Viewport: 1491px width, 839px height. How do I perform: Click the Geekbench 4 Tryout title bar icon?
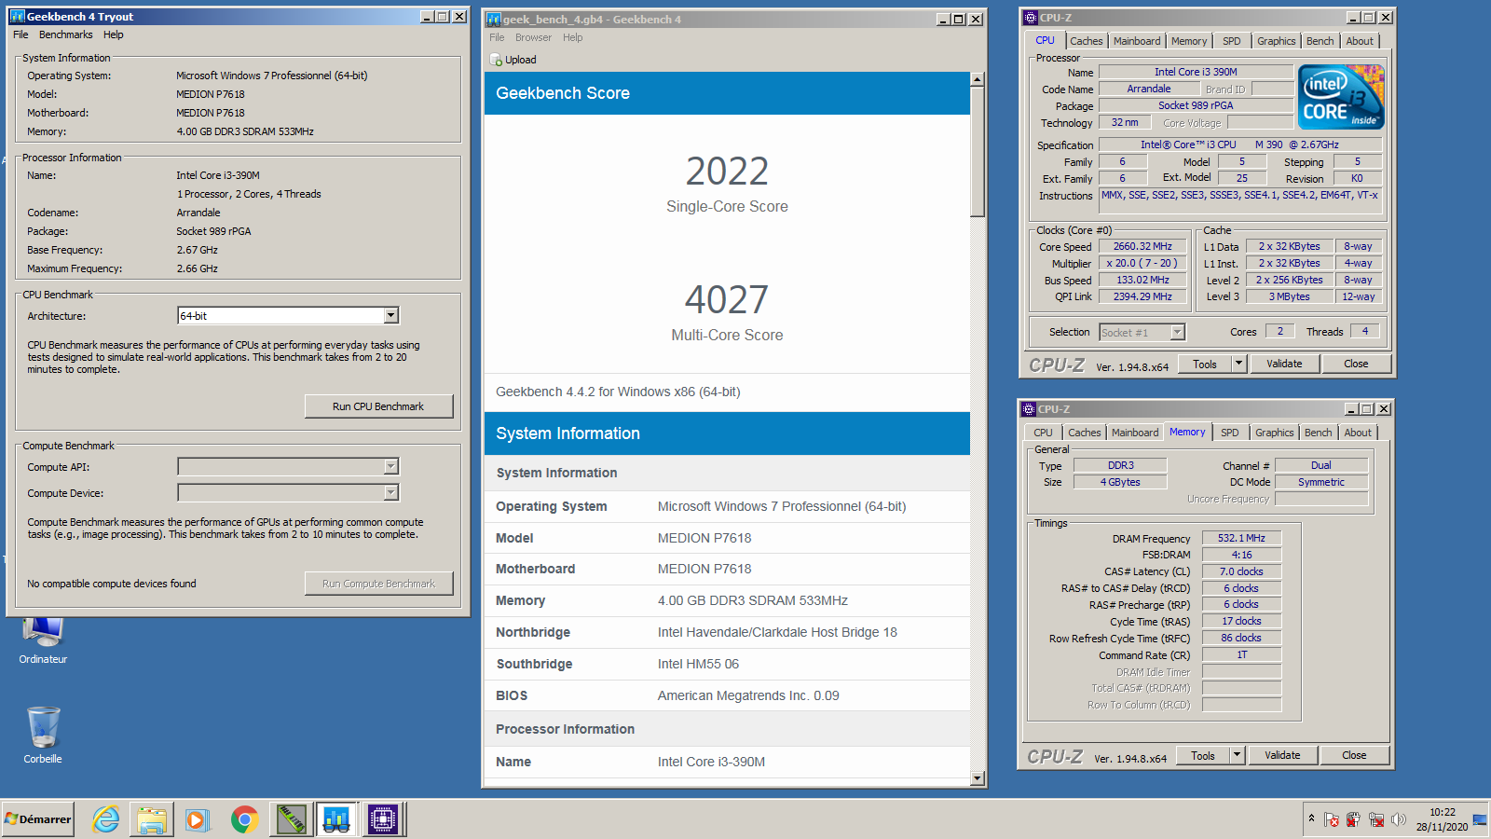[17, 17]
